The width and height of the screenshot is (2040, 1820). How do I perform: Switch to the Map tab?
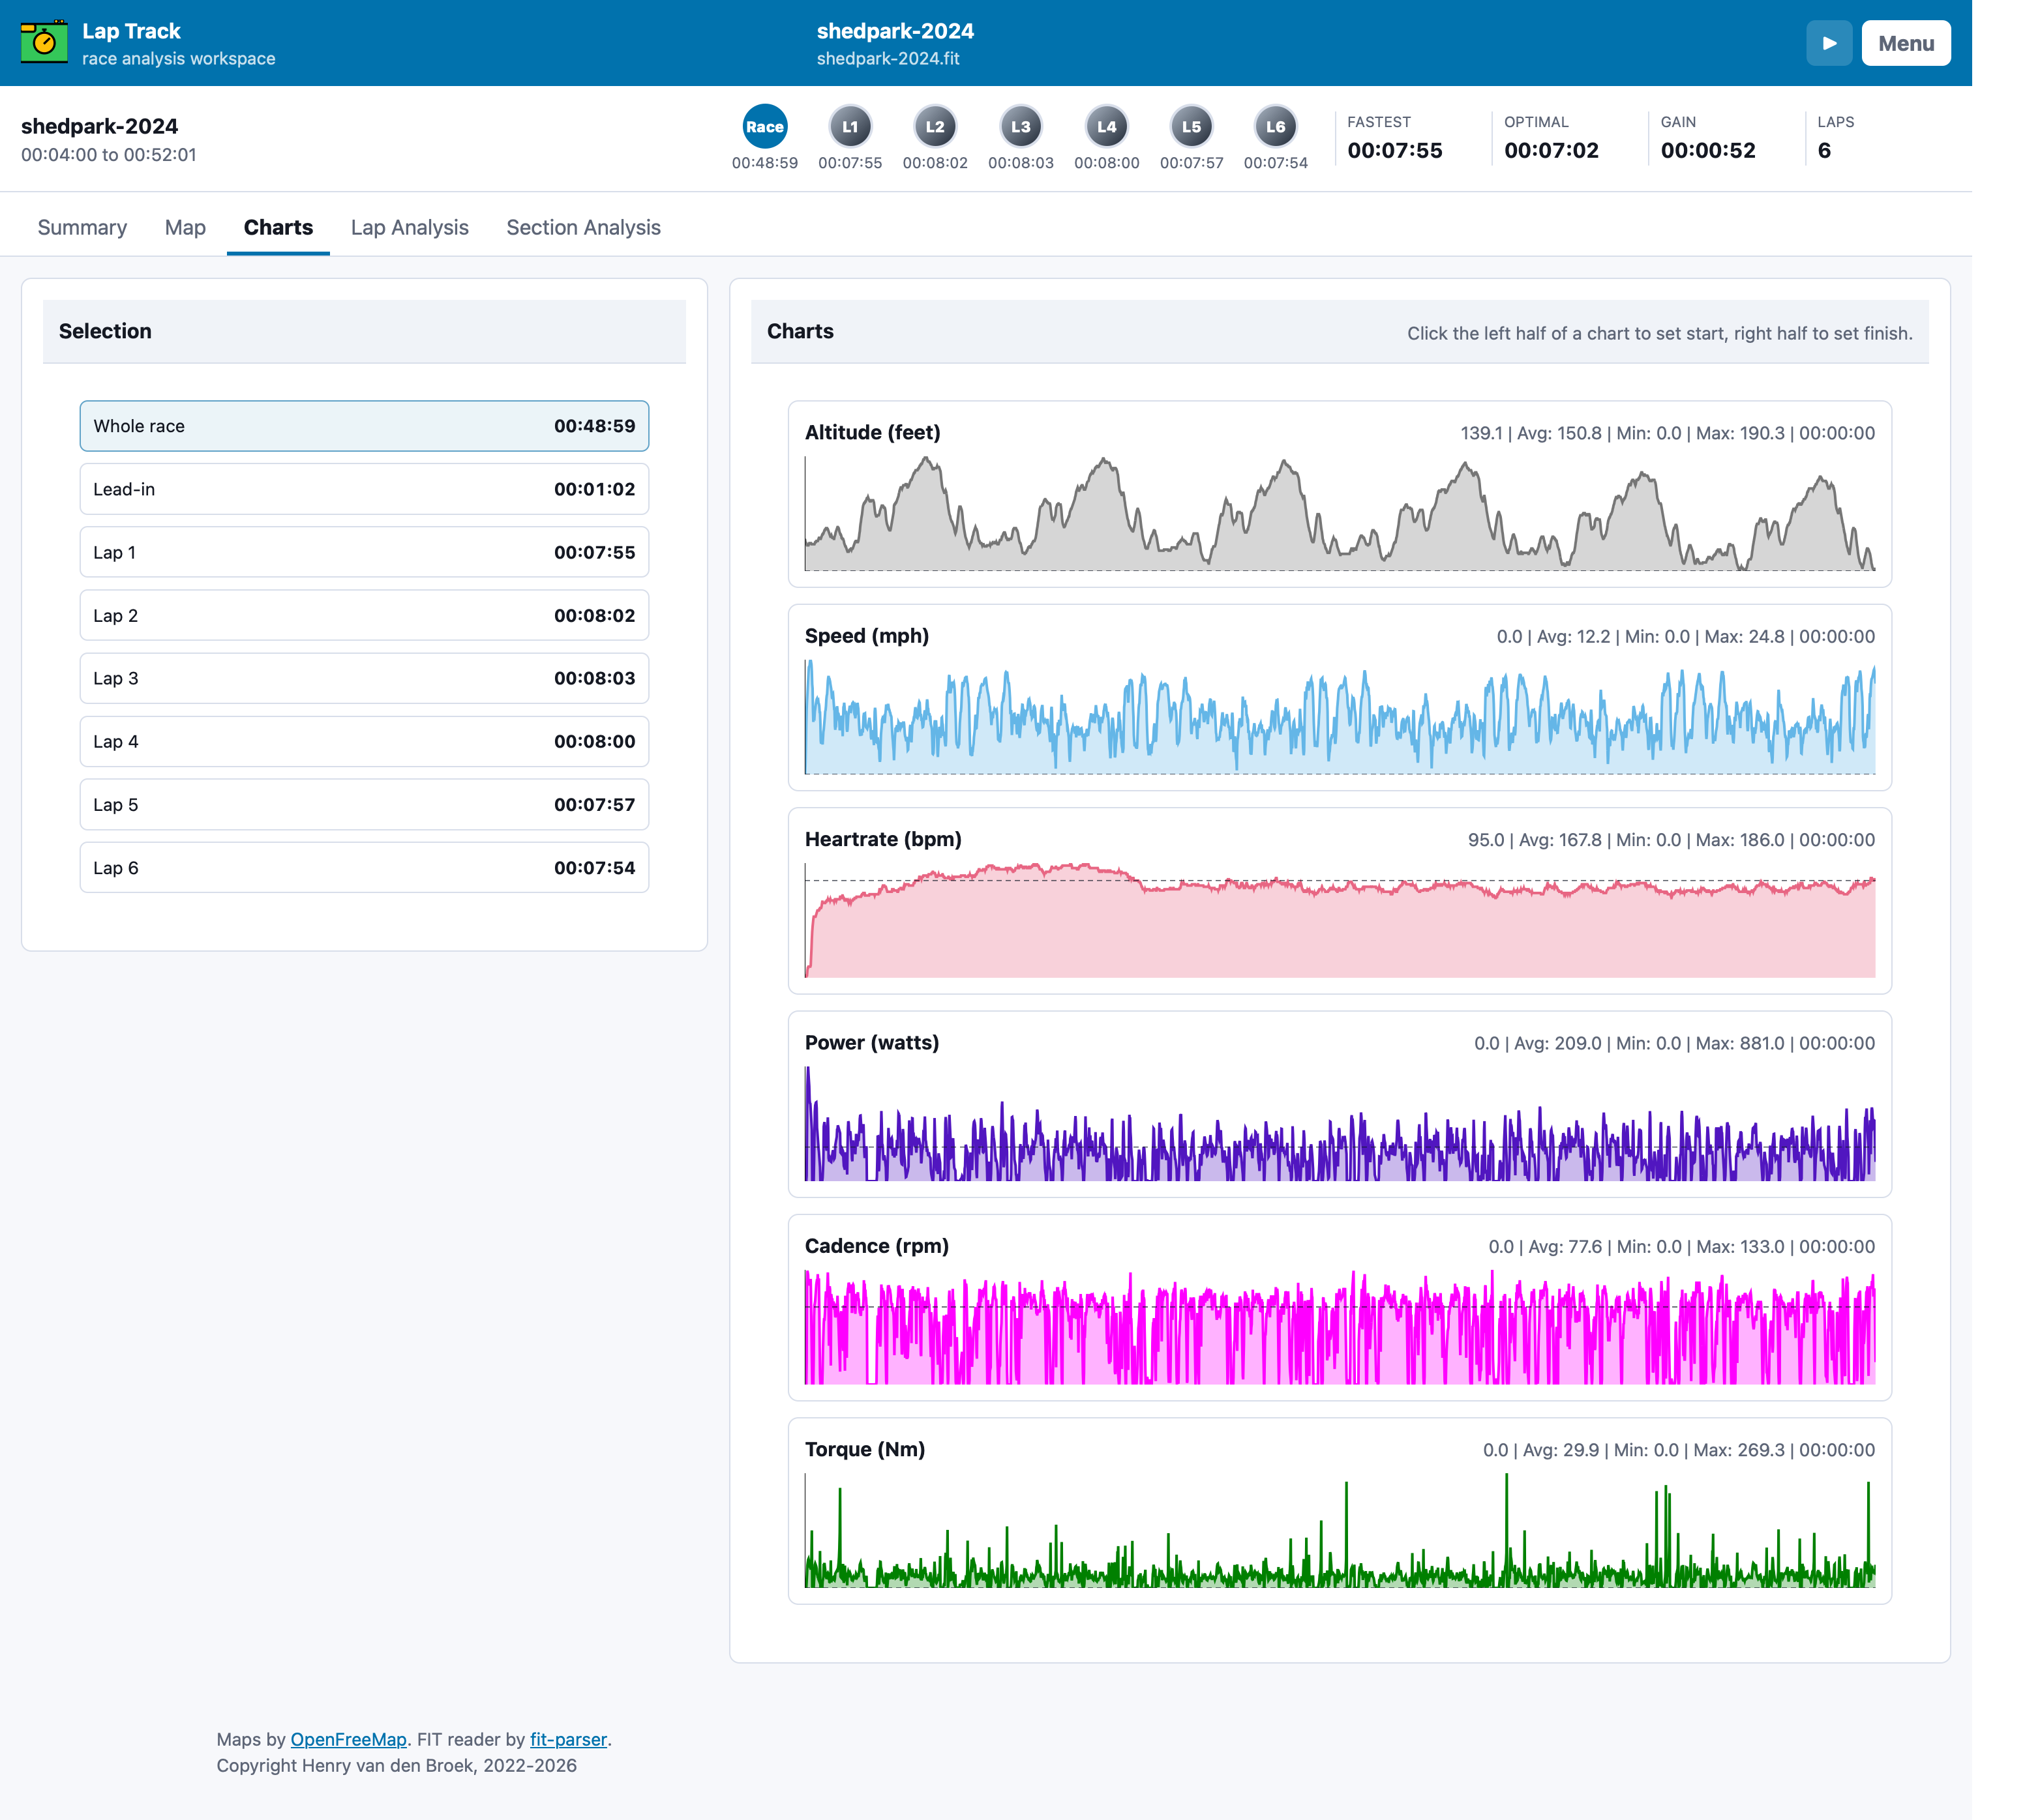click(x=185, y=227)
